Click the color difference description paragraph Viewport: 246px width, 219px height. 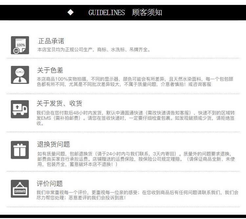point(135,82)
